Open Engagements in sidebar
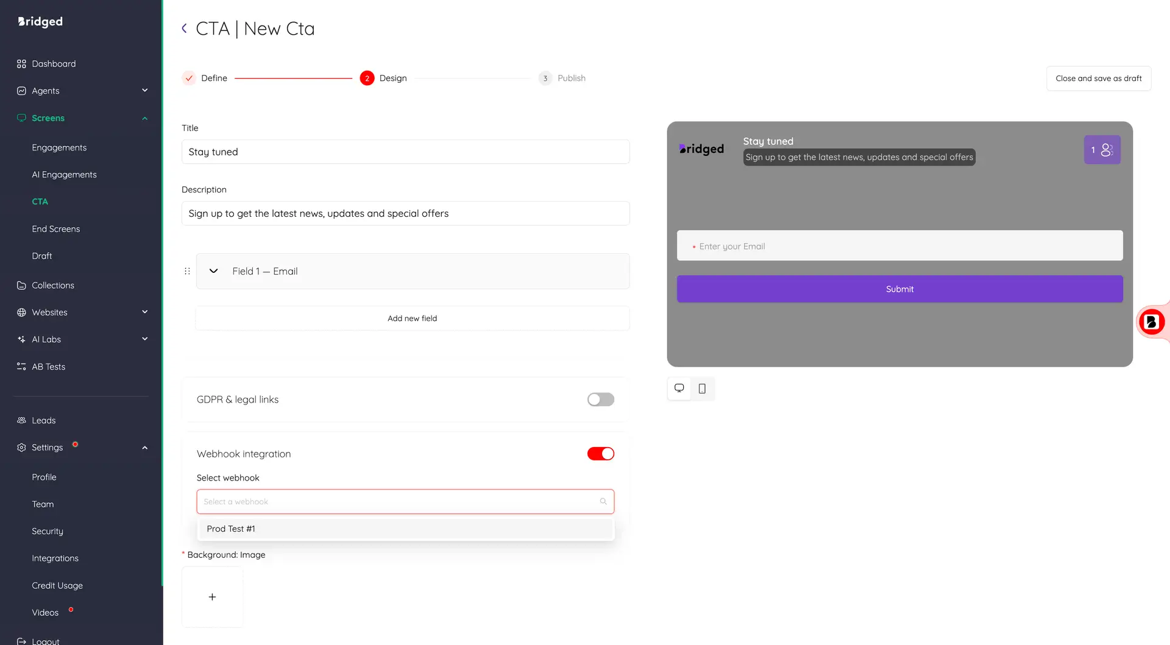1170x645 pixels. point(59,147)
